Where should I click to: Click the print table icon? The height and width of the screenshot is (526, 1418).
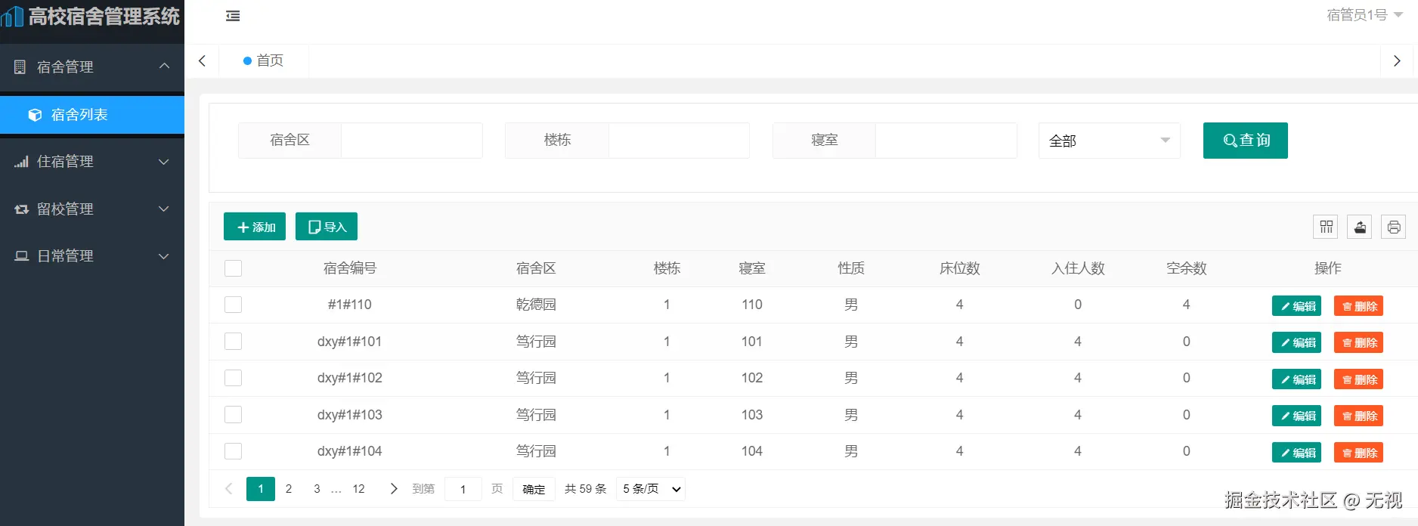coord(1394,227)
